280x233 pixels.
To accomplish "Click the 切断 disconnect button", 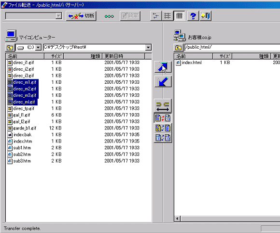I will [81, 16].
